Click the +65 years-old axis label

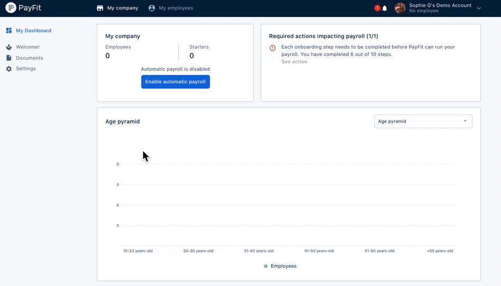click(x=440, y=251)
